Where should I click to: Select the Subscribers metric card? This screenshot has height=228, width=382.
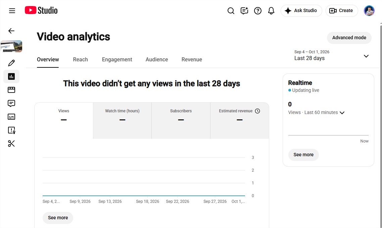click(x=181, y=120)
